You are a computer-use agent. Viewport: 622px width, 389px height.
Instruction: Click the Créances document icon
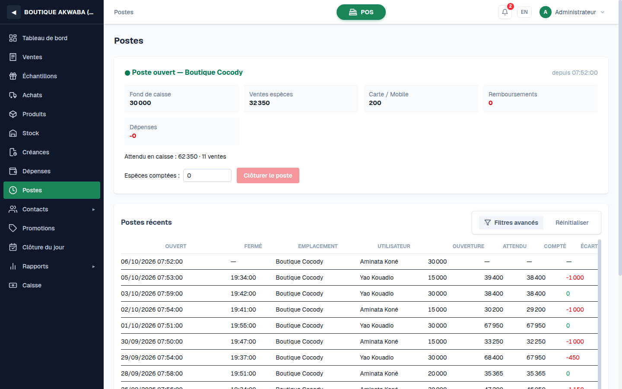point(13,152)
